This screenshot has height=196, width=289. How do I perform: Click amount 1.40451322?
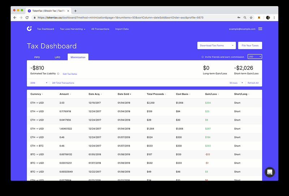tap(66, 129)
